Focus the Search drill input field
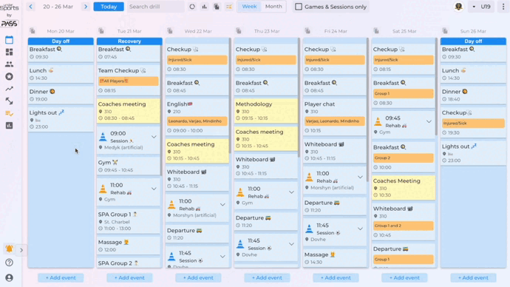 [155, 7]
